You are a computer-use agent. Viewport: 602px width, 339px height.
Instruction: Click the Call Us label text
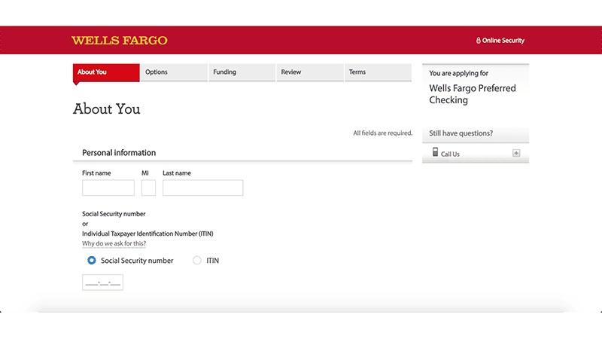[x=450, y=154]
